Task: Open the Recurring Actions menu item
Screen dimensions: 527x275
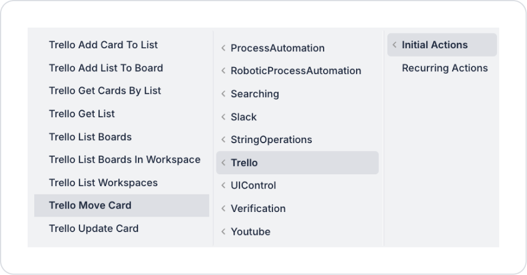Action: pos(444,68)
